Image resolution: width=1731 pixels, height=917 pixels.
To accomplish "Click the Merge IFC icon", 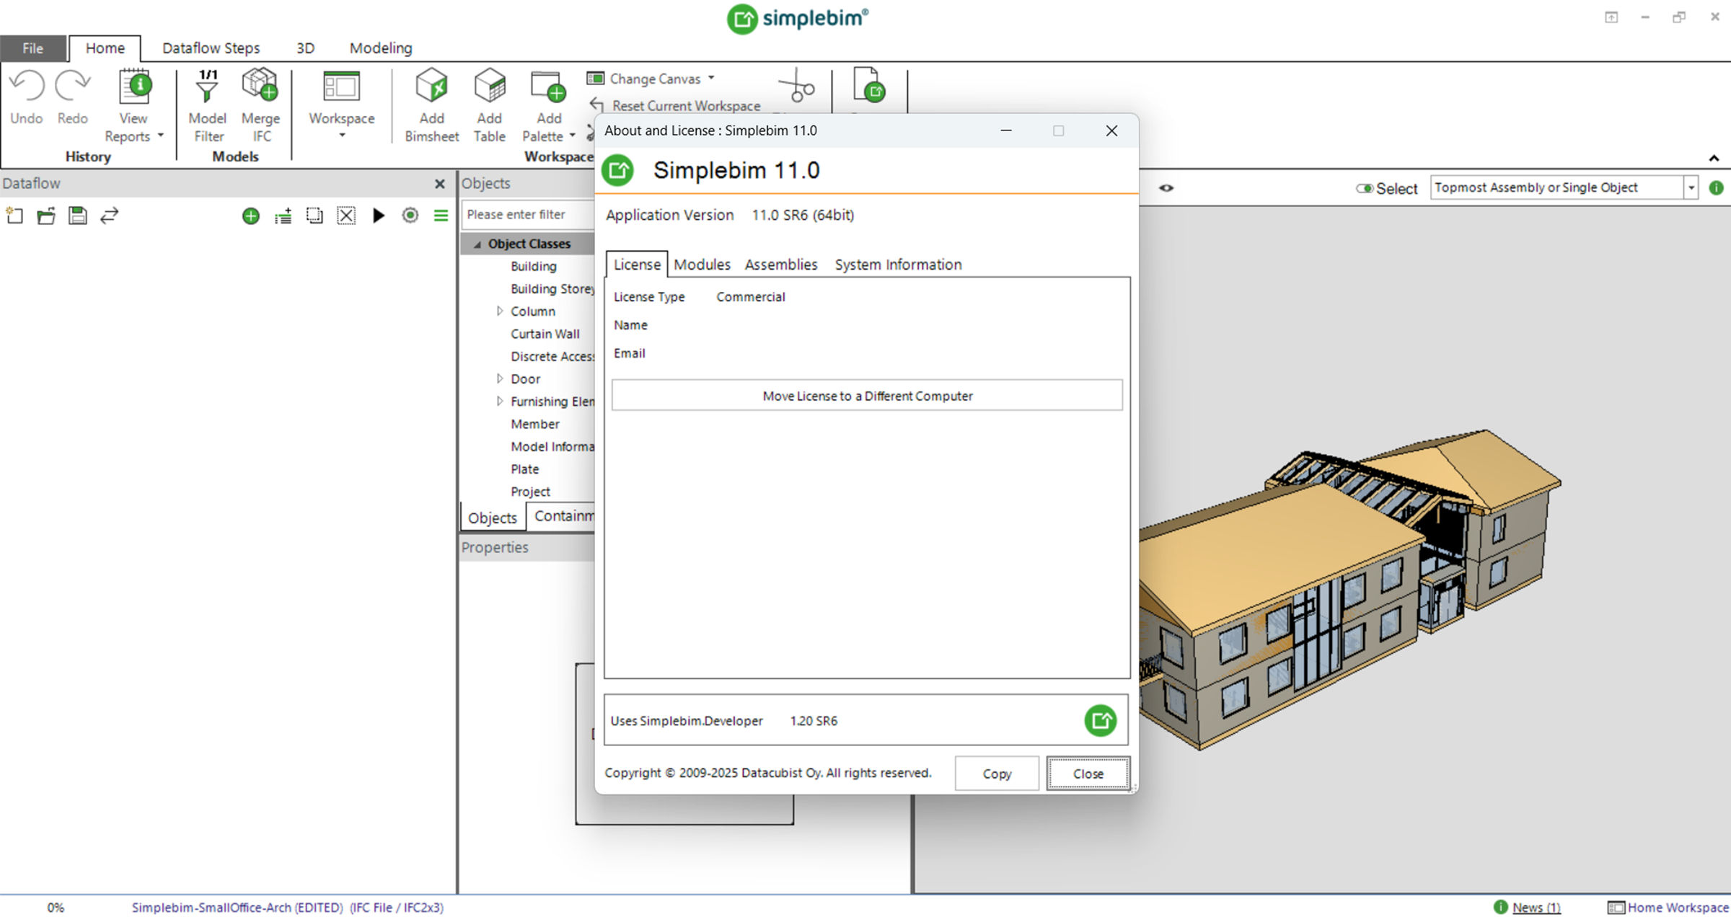I will coord(260,87).
